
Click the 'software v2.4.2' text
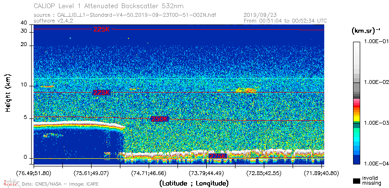click(x=53, y=21)
